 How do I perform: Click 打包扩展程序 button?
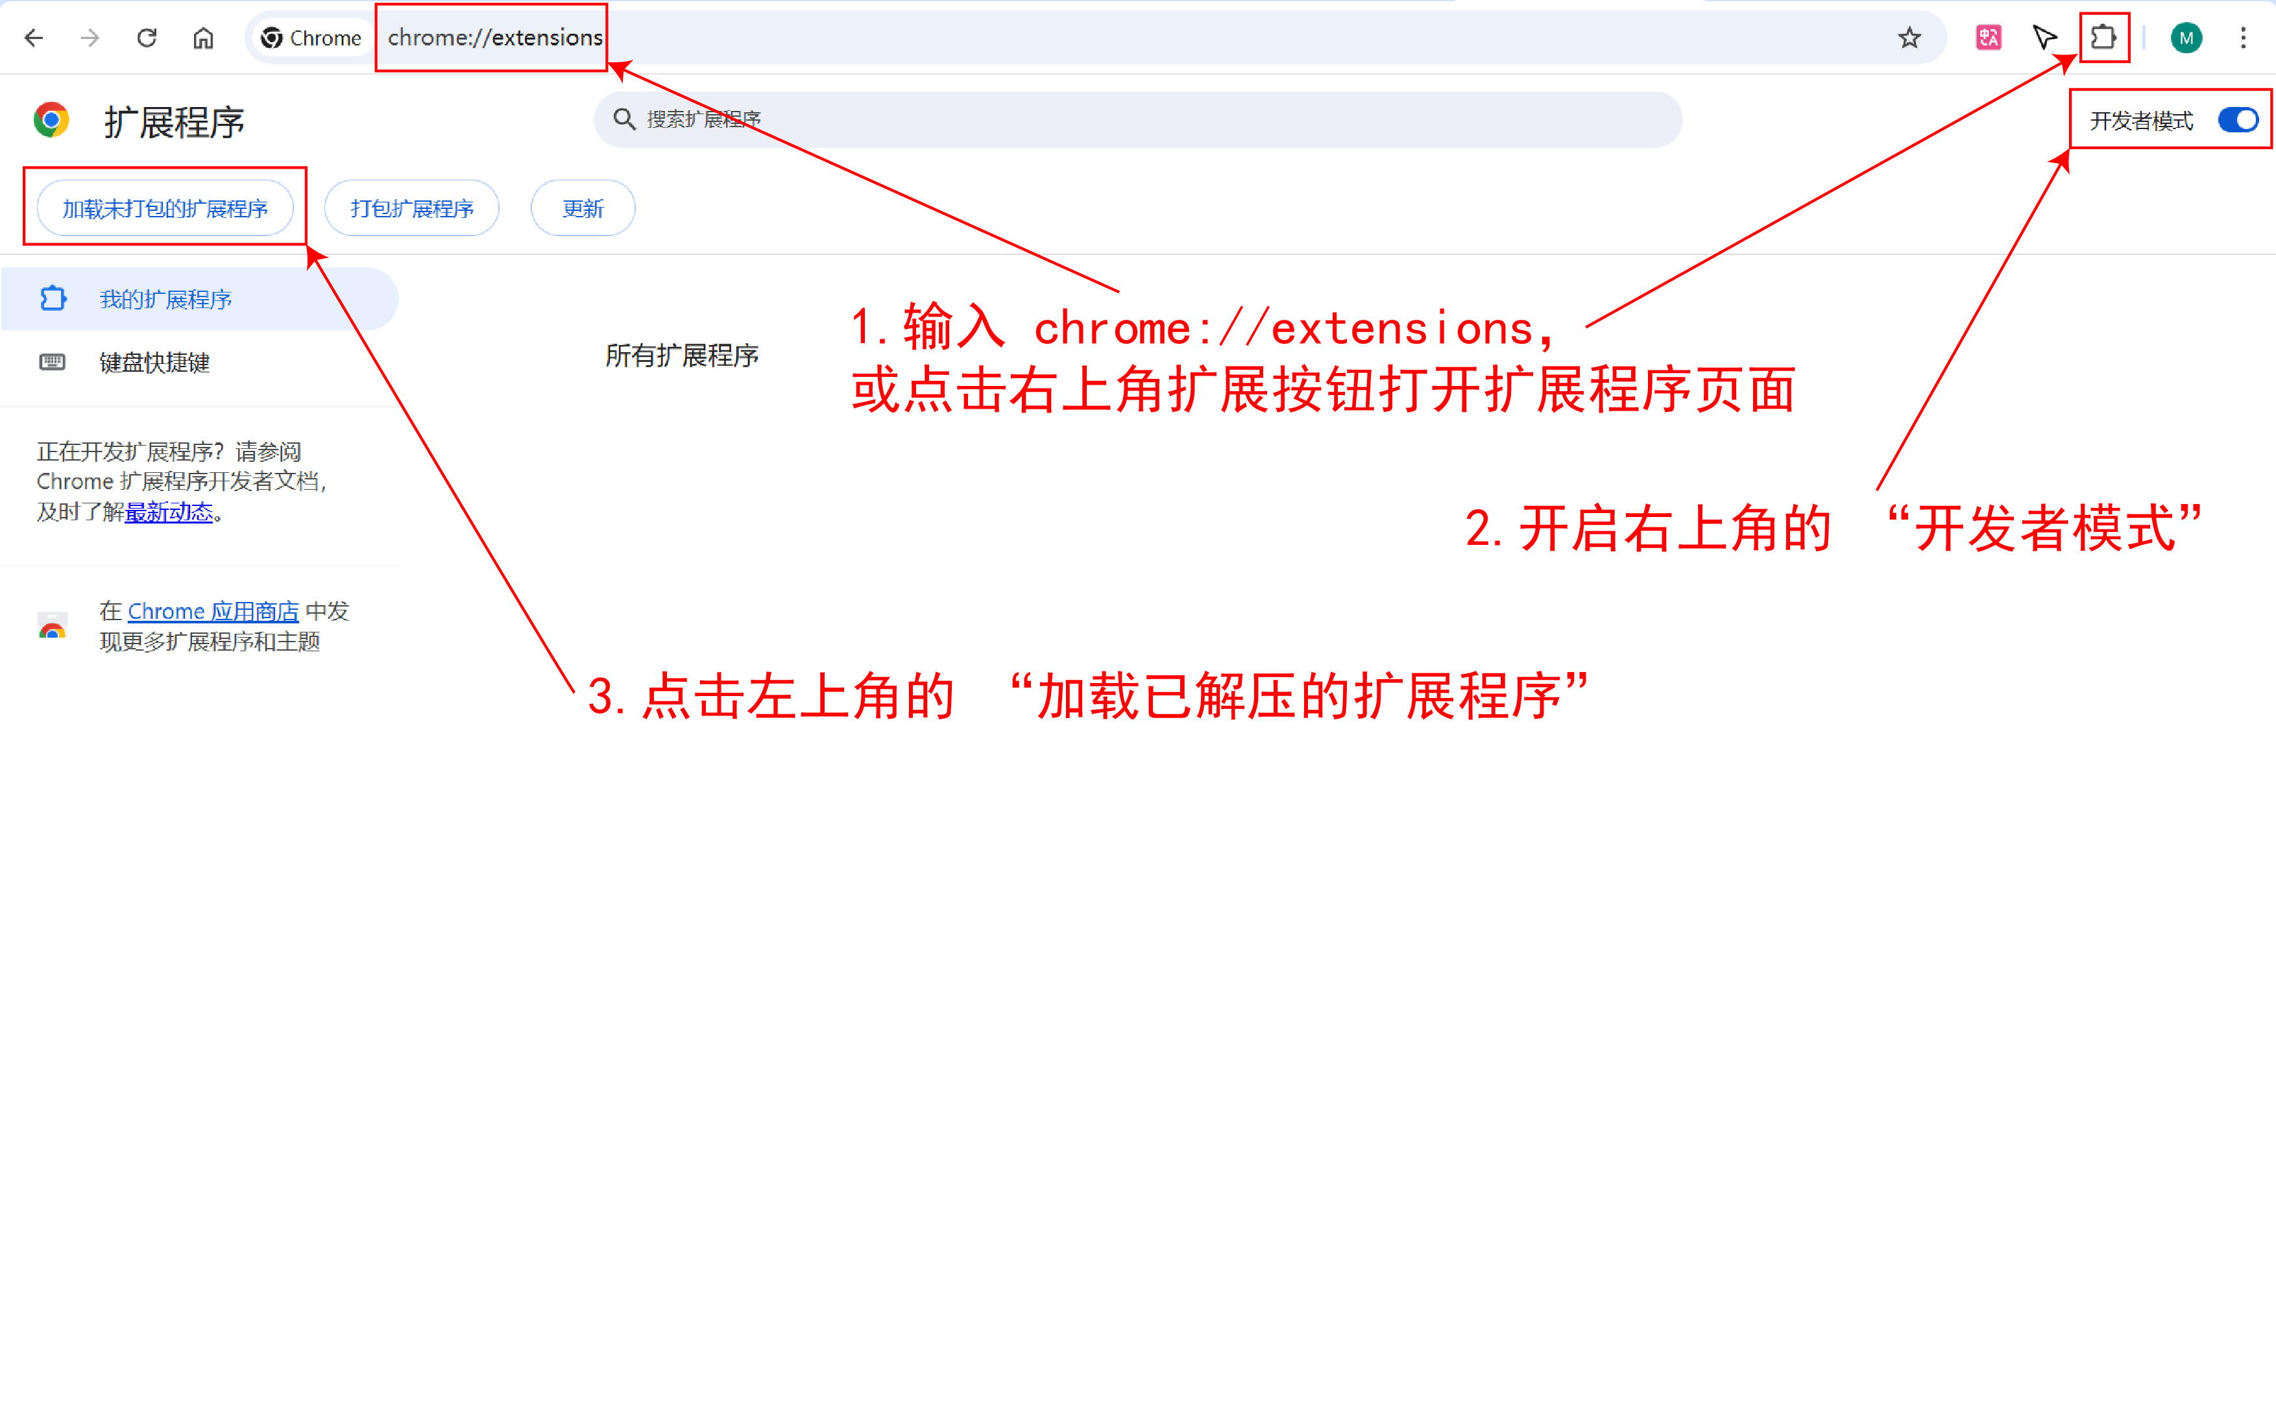[x=411, y=208]
